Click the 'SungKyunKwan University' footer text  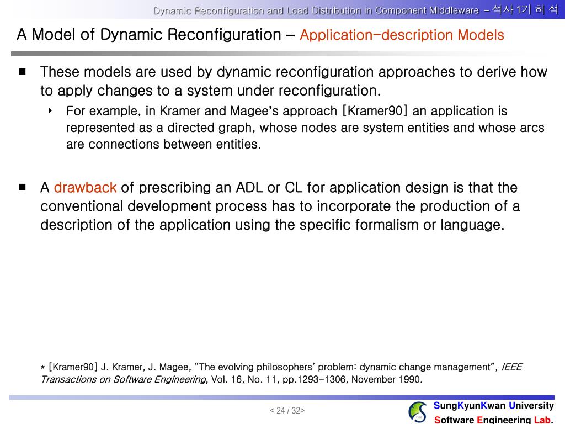[494, 406]
